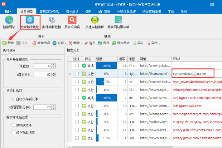Click the 保存 save toolbar icon
Viewport: 222px width, 148px height.
click(104, 43)
